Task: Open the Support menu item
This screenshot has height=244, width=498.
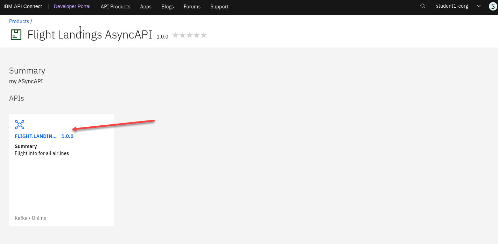Action: [219, 7]
